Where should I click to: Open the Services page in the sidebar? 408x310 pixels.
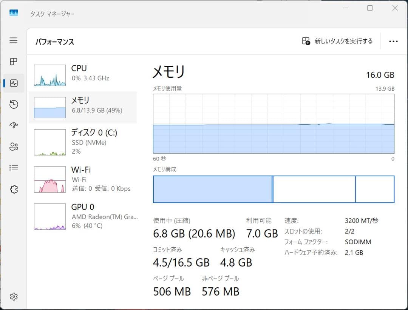(13, 189)
